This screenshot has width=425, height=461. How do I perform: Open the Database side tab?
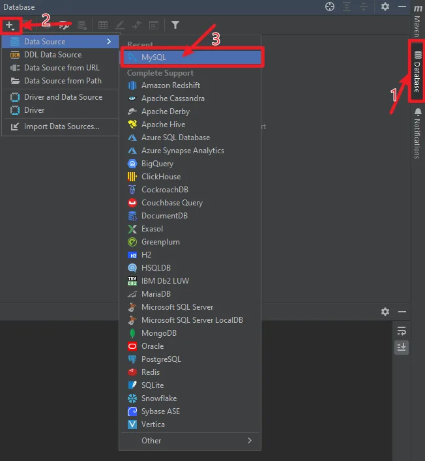click(x=417, y=72)
